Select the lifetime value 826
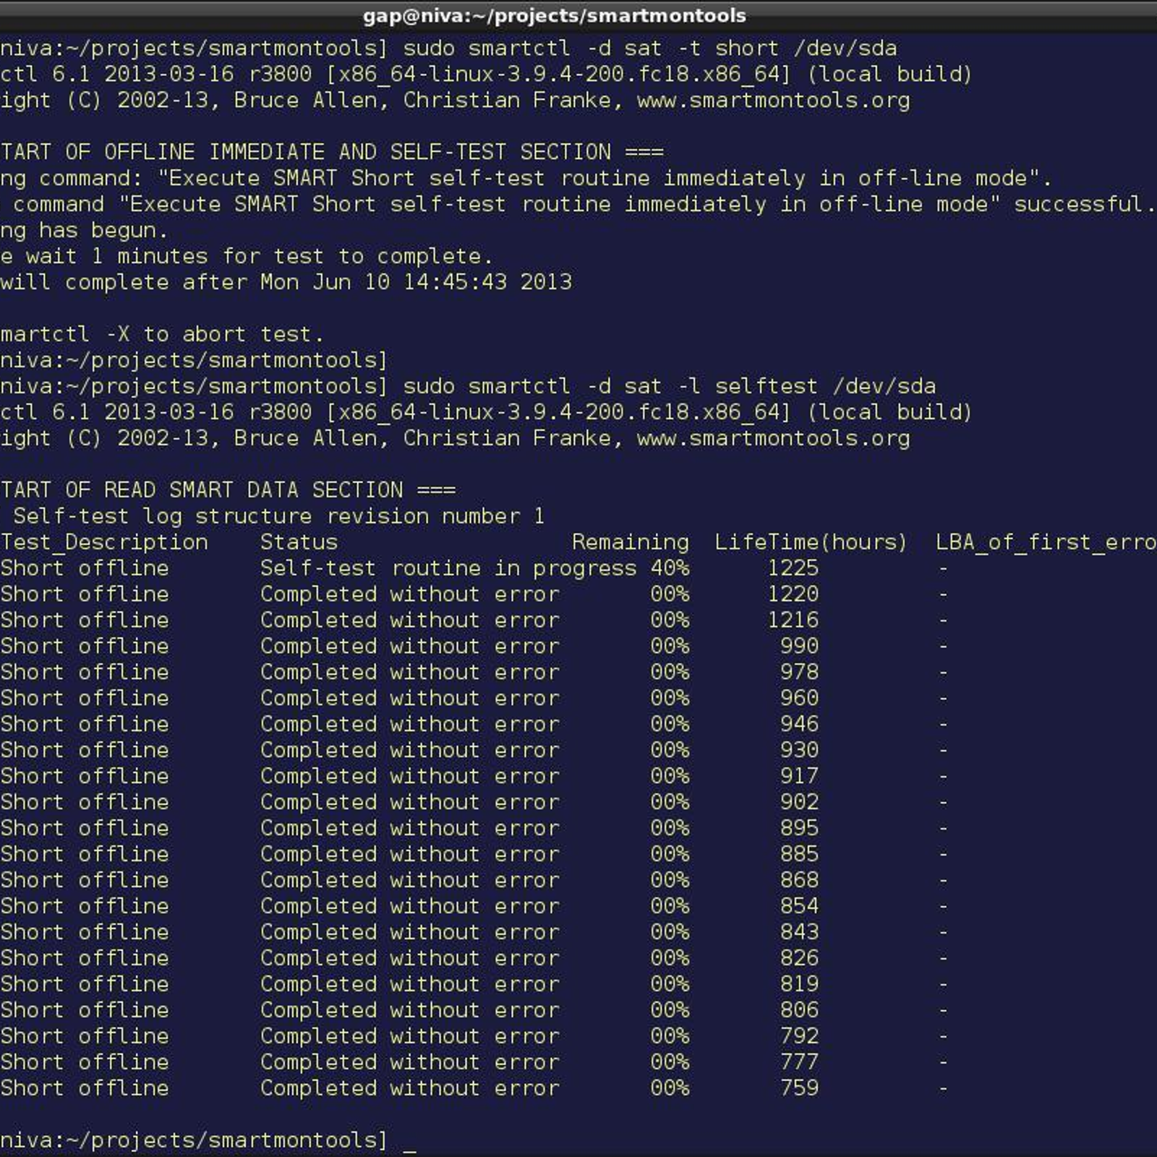The width and height of the screenshot is (1157, 1157). tap(799, 959)
